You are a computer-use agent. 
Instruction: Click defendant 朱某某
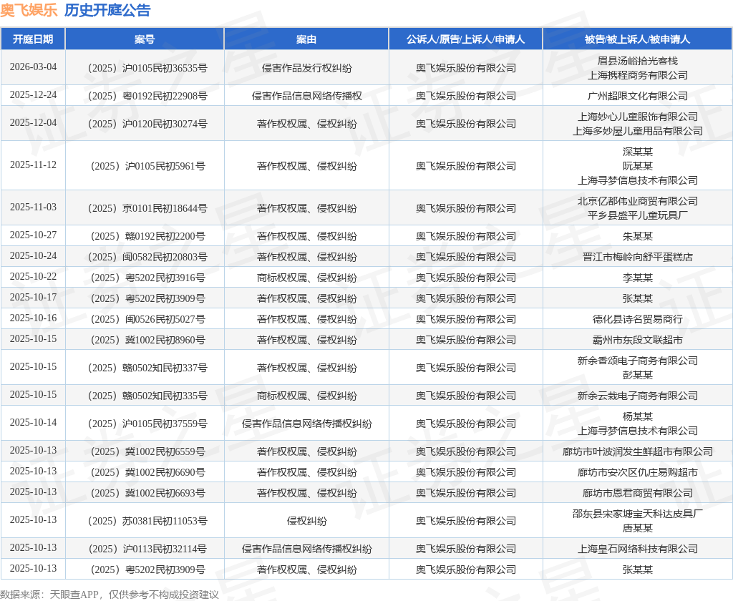[638, 236]
